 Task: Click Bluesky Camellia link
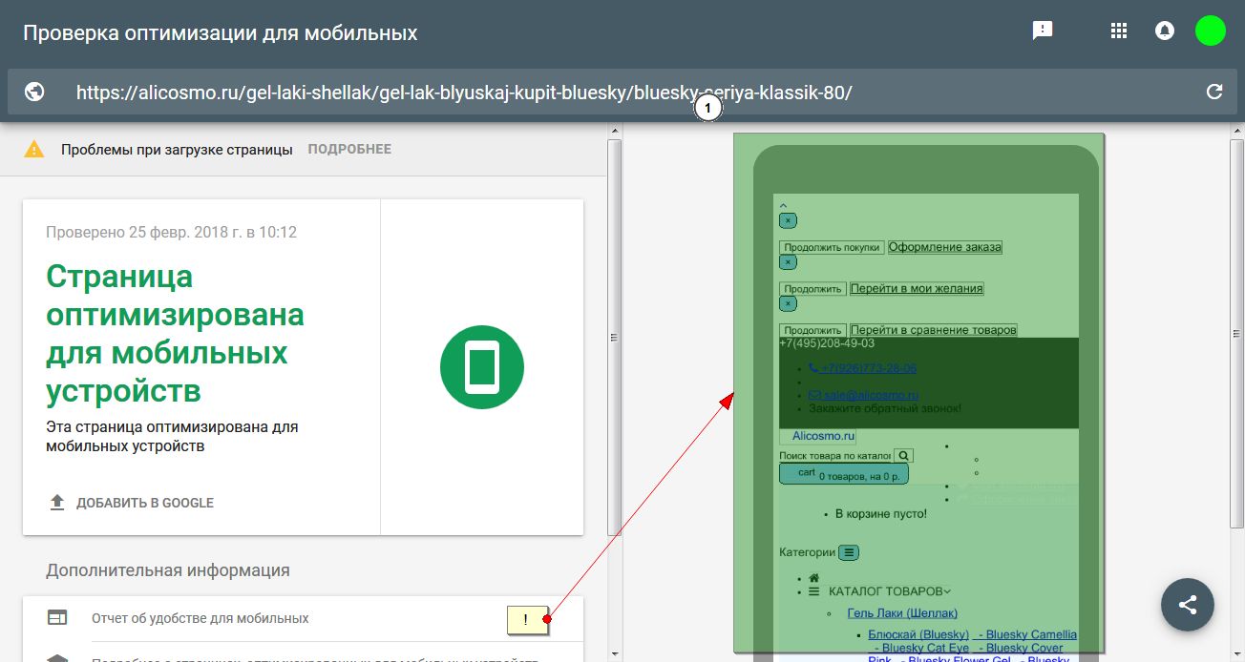(x=1031, y=634)
